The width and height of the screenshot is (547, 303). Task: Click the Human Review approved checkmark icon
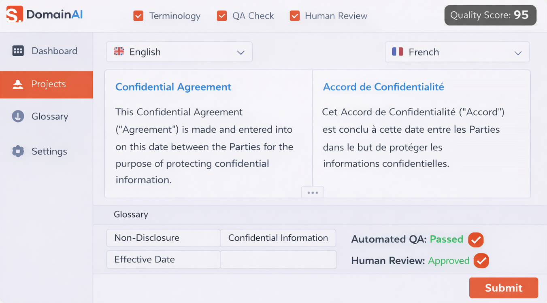[481, 261]
